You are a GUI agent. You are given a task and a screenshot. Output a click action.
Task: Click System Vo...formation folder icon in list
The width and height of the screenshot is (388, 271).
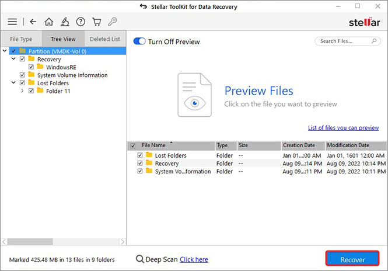[149, 171]
